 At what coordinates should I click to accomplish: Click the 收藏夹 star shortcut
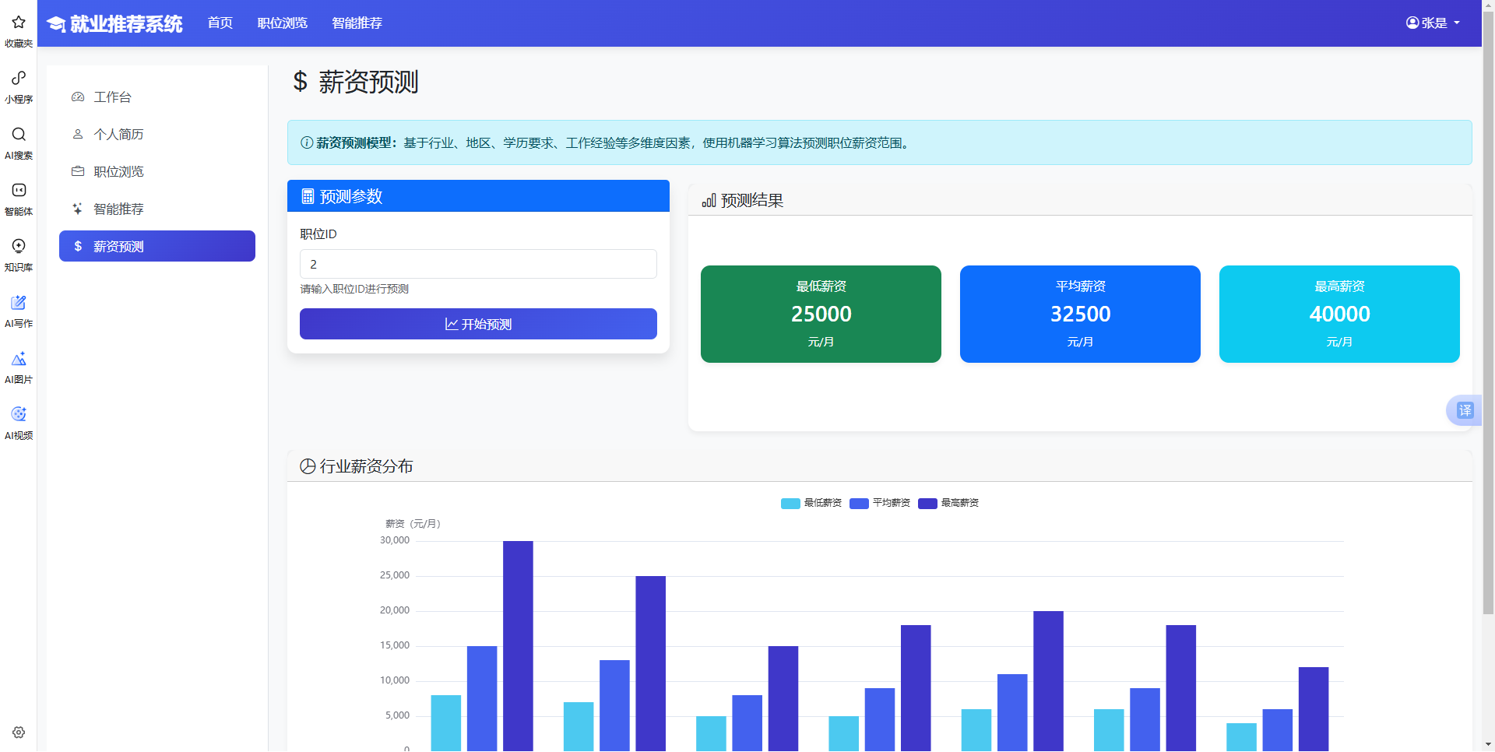pyautogui.click(x=18, y=23)
